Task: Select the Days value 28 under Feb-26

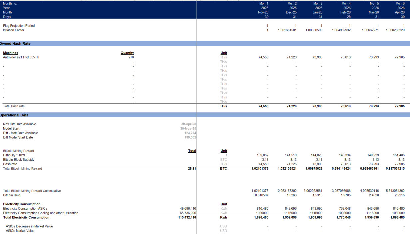Action: tap(349, 17)
